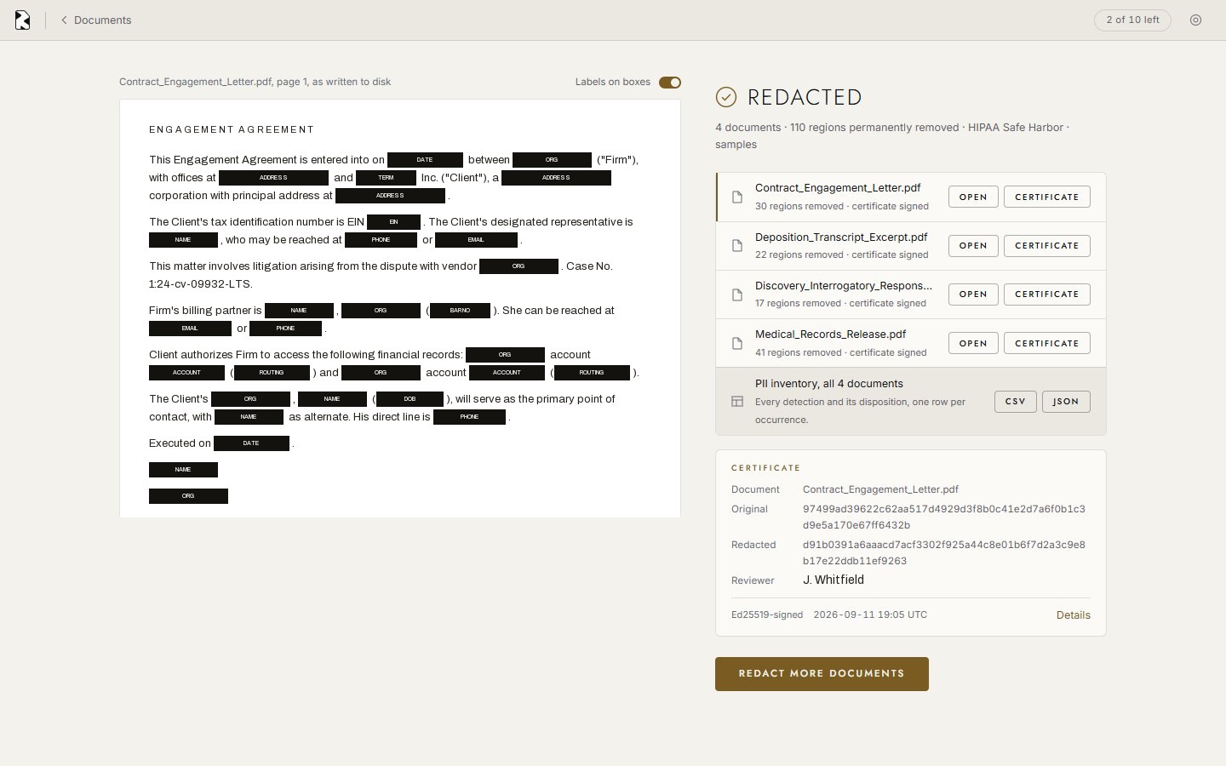
Task: Click the Deposition_Transcript_Excerpt.pdf file icon
Action: coord(737,246)
